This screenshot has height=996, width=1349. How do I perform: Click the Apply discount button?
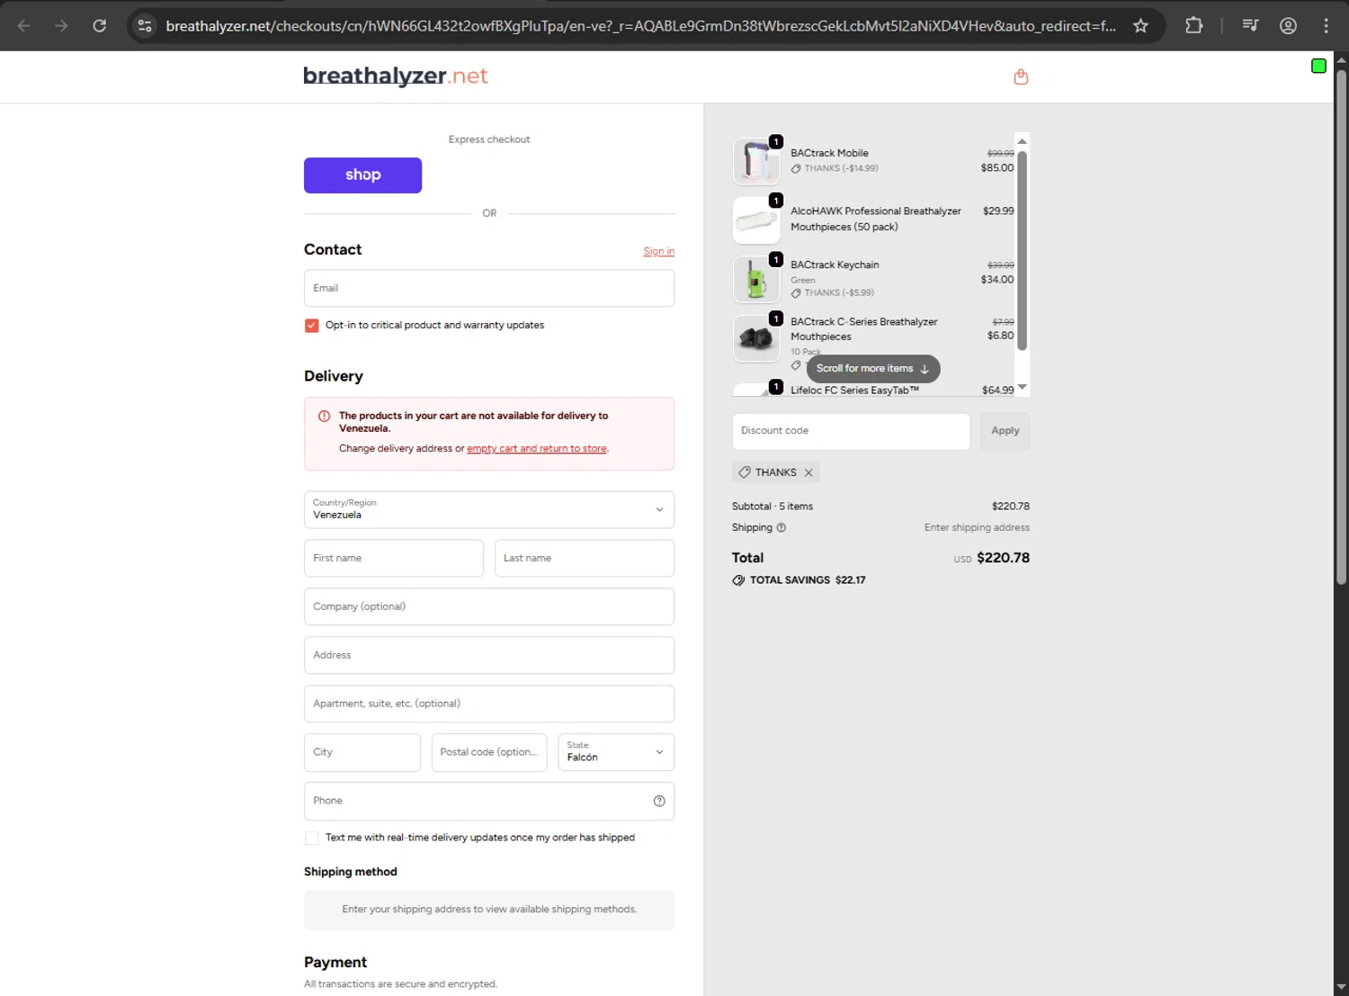click(1005, 431)
